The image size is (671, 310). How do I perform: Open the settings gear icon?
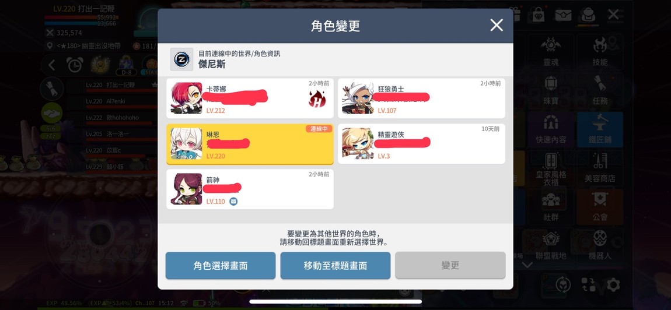(613, 284)
